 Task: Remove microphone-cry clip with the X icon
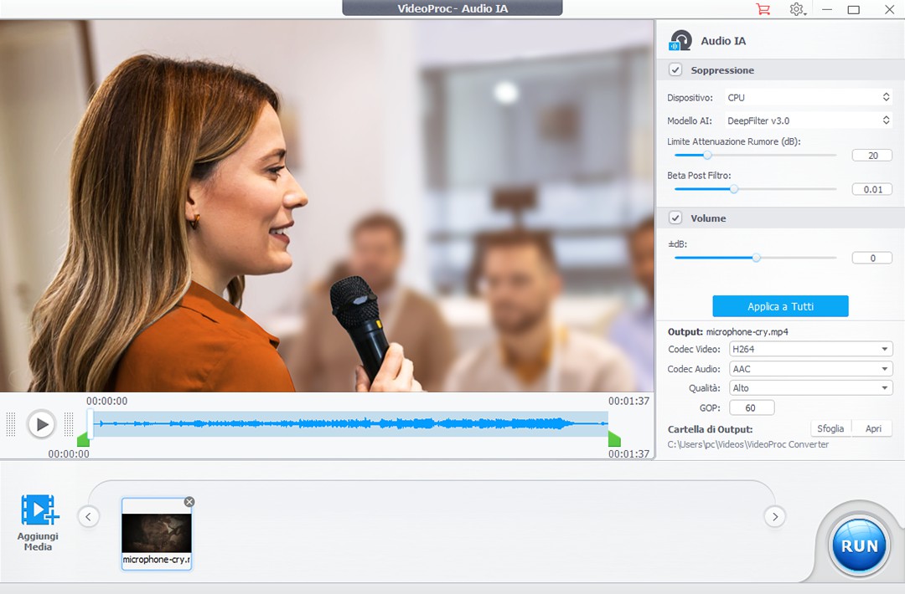click(x=189, y=502)
